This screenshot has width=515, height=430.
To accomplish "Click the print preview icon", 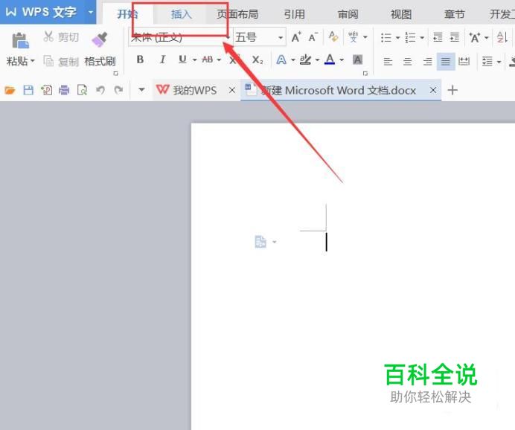I will coord(82,90).
